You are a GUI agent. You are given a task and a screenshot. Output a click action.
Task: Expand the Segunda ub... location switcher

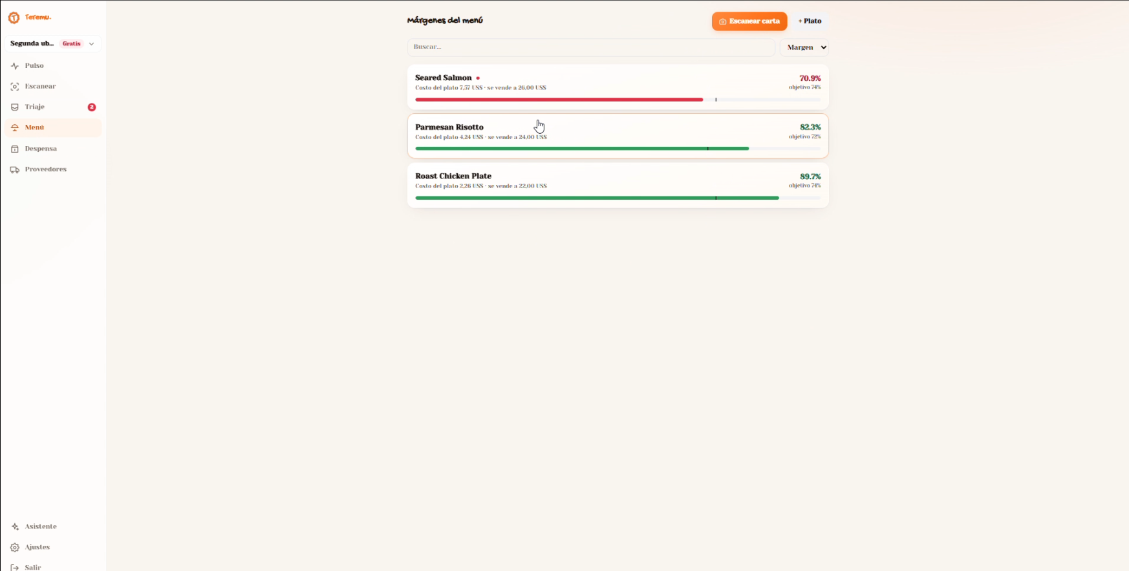click(x=53, y=44)
